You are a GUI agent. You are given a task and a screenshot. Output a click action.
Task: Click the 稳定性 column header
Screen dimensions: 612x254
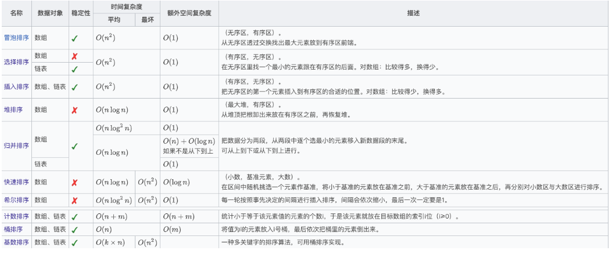pos(81,13)
